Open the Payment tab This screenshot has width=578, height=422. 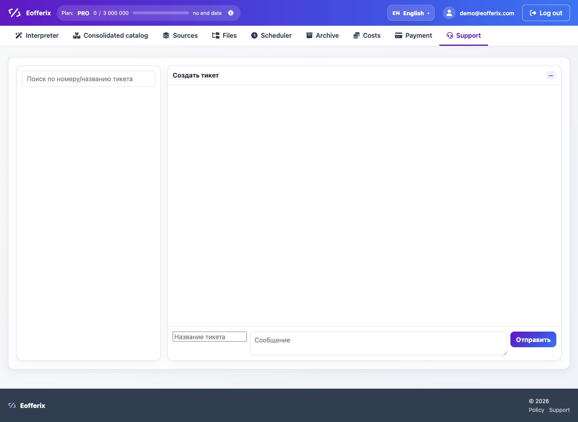(x=413, y=35)
